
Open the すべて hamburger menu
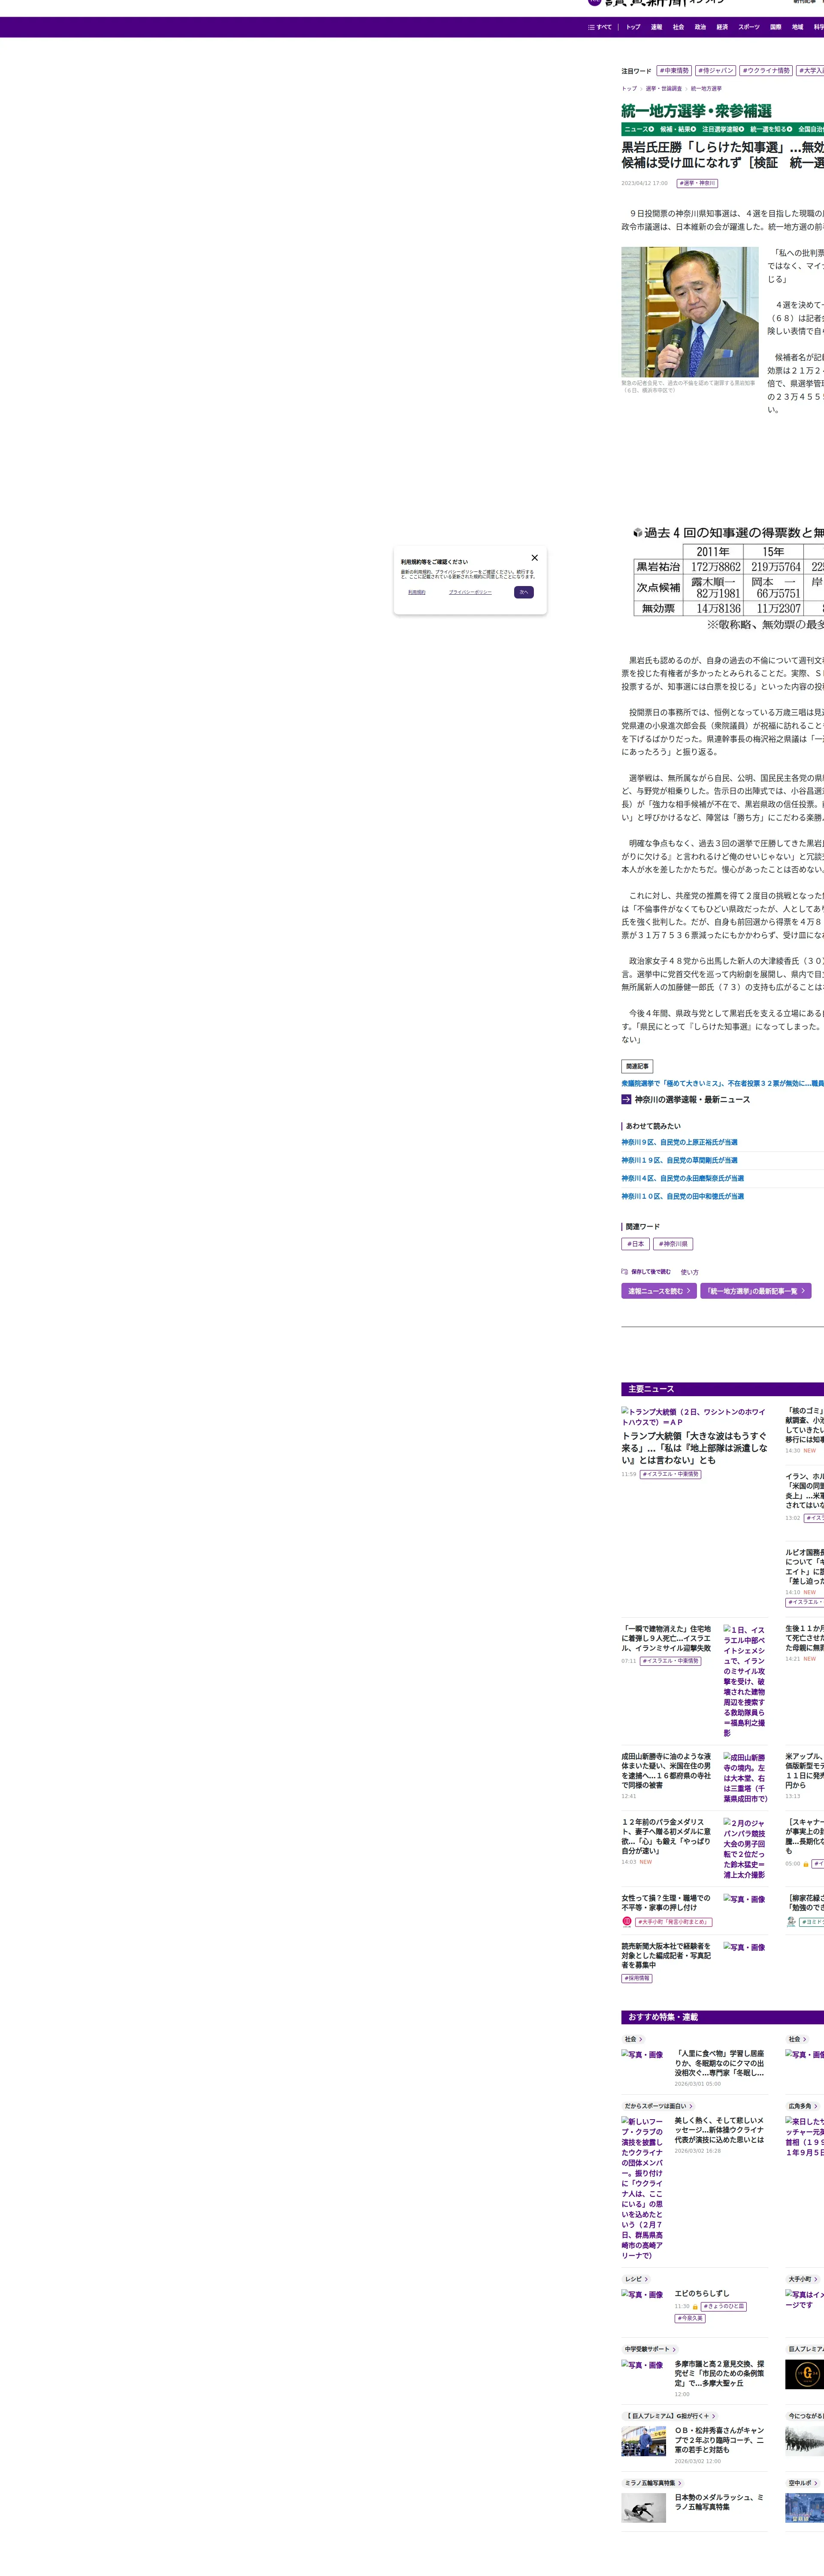point(600,27)
